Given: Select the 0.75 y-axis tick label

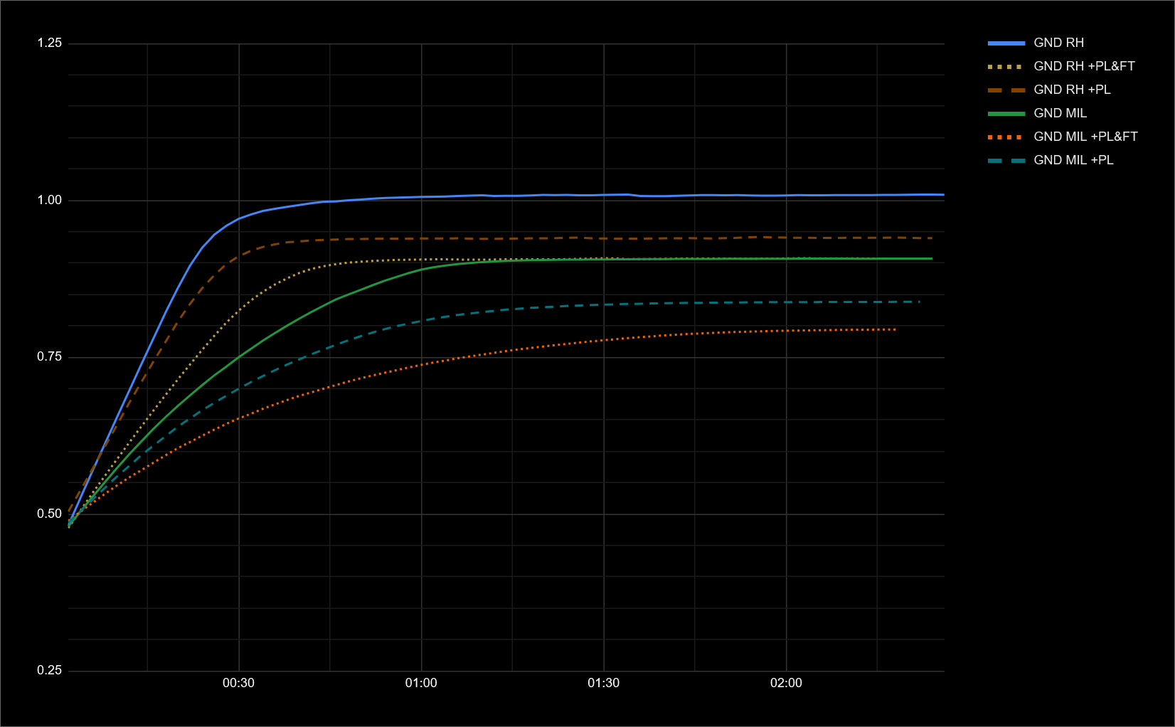Looking at the screenshot, I should pos(50,357).
